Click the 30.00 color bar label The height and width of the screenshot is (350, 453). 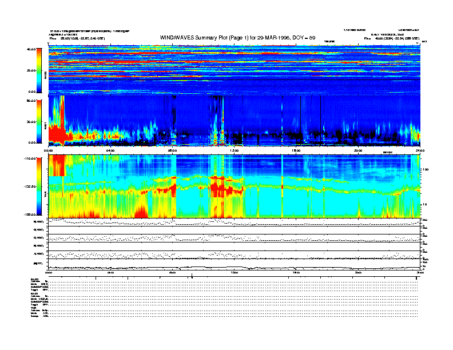[31, 122]
